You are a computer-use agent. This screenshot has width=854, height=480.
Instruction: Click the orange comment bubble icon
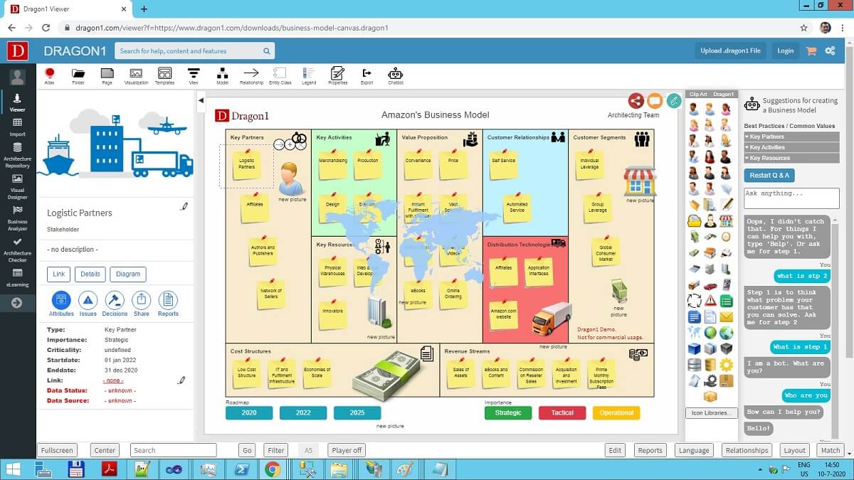[x=655, y=101]
